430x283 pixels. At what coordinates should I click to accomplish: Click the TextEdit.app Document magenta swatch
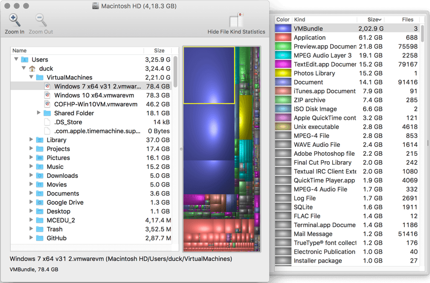283,64
